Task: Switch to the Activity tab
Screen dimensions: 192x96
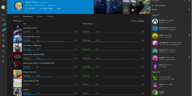Action: tap(16, 16)
